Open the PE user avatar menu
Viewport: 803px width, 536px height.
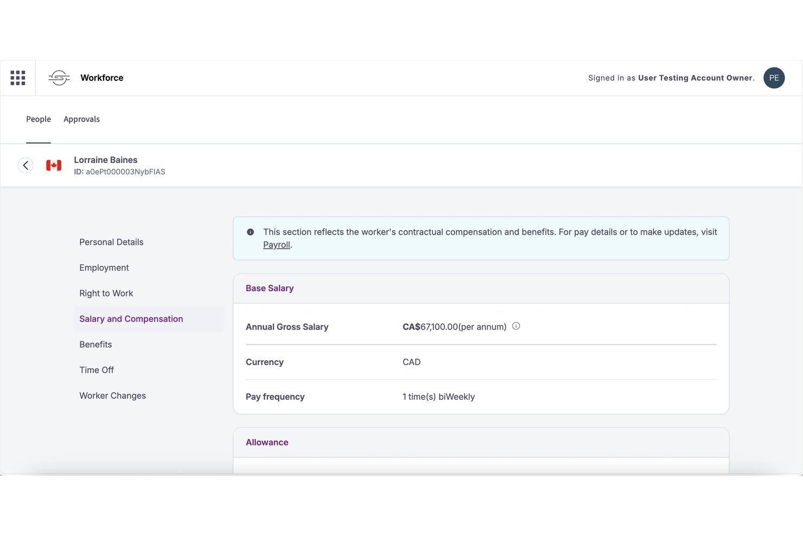[774, 78]
